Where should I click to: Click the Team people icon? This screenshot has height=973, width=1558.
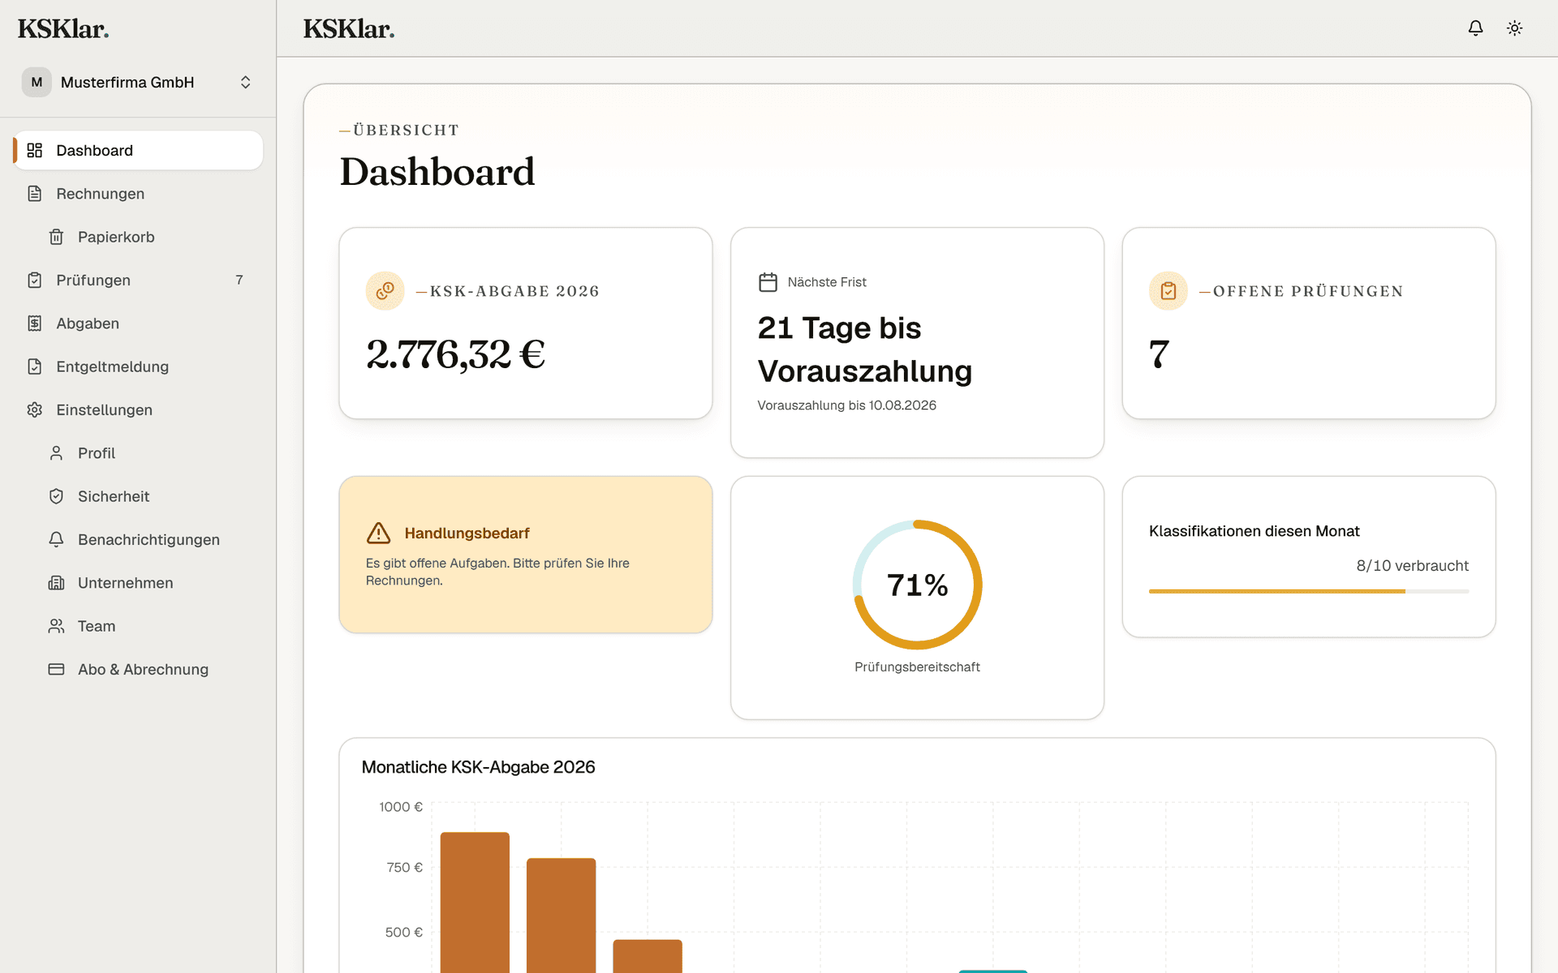pyautogui.click(x=56, y=626)
